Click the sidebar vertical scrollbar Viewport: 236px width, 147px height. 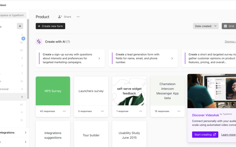click(28, 59)
